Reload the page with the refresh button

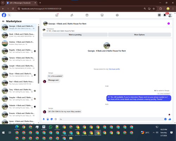click(13, 9)
